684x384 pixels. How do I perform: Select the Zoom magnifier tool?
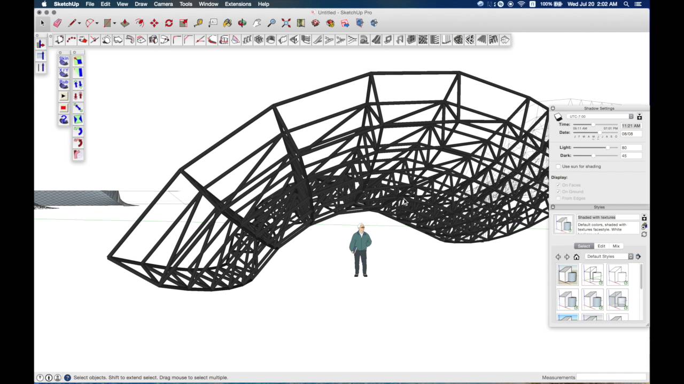[x=271, y=23]
